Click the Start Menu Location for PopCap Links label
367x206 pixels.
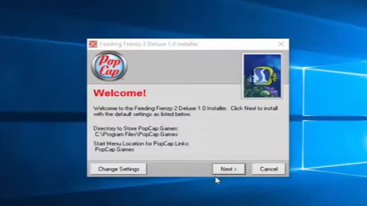click(x=141, y=143)
